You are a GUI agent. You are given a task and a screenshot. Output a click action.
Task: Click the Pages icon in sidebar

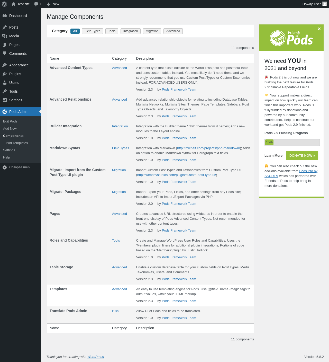5,45
